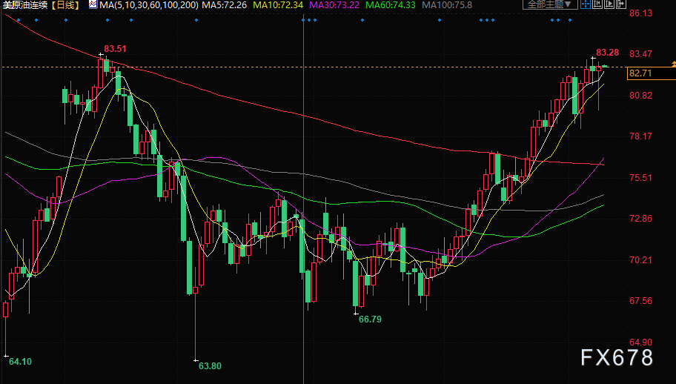676x384 pixels.
Task: Click the 66.79 low price label
Action: click(x=370, y=319)
